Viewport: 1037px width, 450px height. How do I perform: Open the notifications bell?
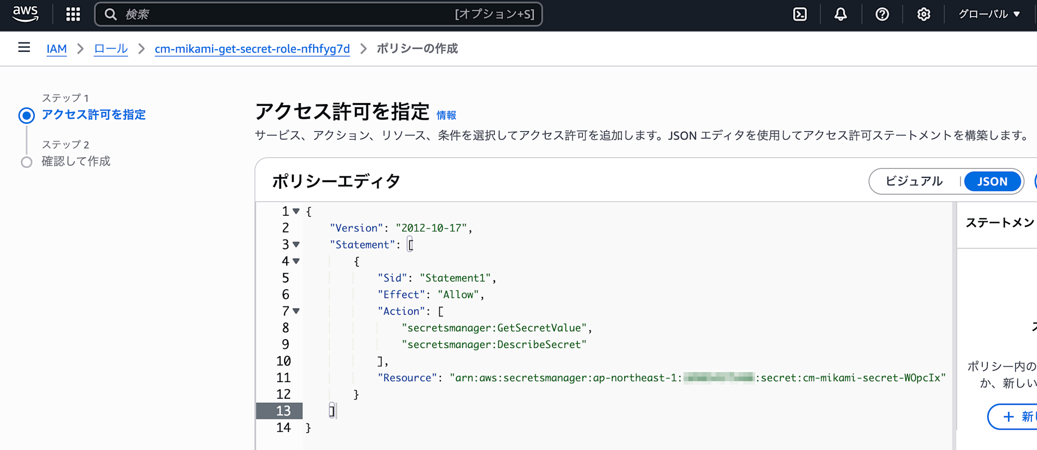pos(840,14)
